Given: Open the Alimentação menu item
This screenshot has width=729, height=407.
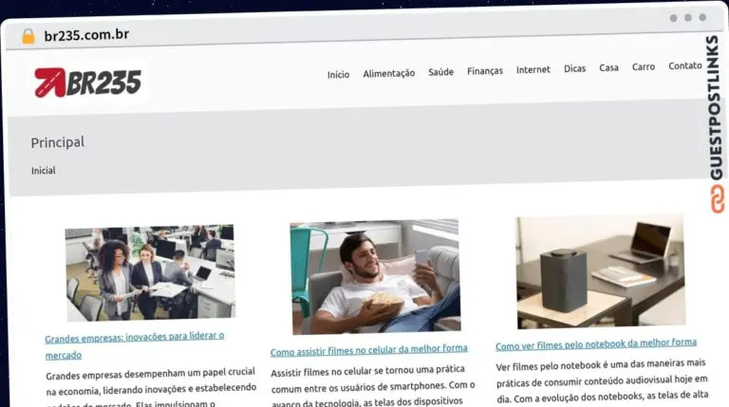Looking at the screenshot, I should coord(388,73).
